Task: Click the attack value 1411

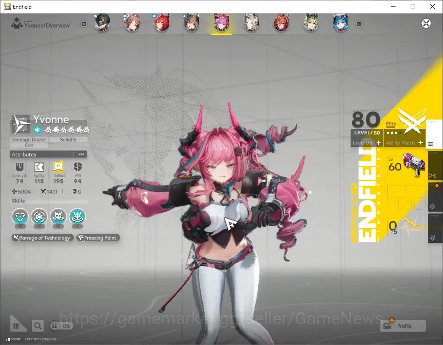Action: [x=52, y=192]
